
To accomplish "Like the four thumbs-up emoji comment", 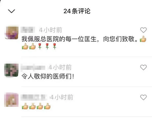I will point(143,97).
